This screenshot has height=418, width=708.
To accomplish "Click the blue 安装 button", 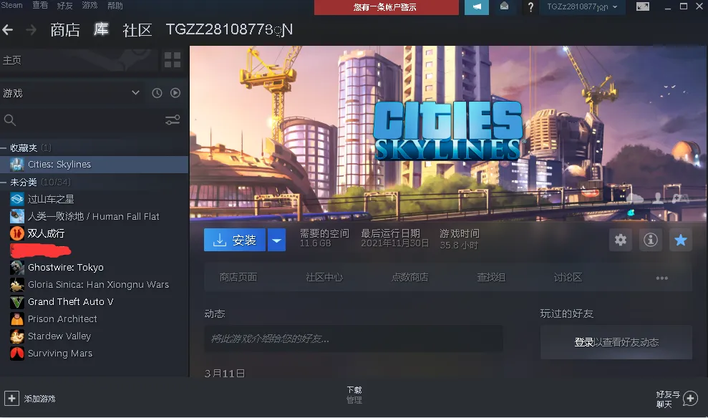I will tap(235, 240).
